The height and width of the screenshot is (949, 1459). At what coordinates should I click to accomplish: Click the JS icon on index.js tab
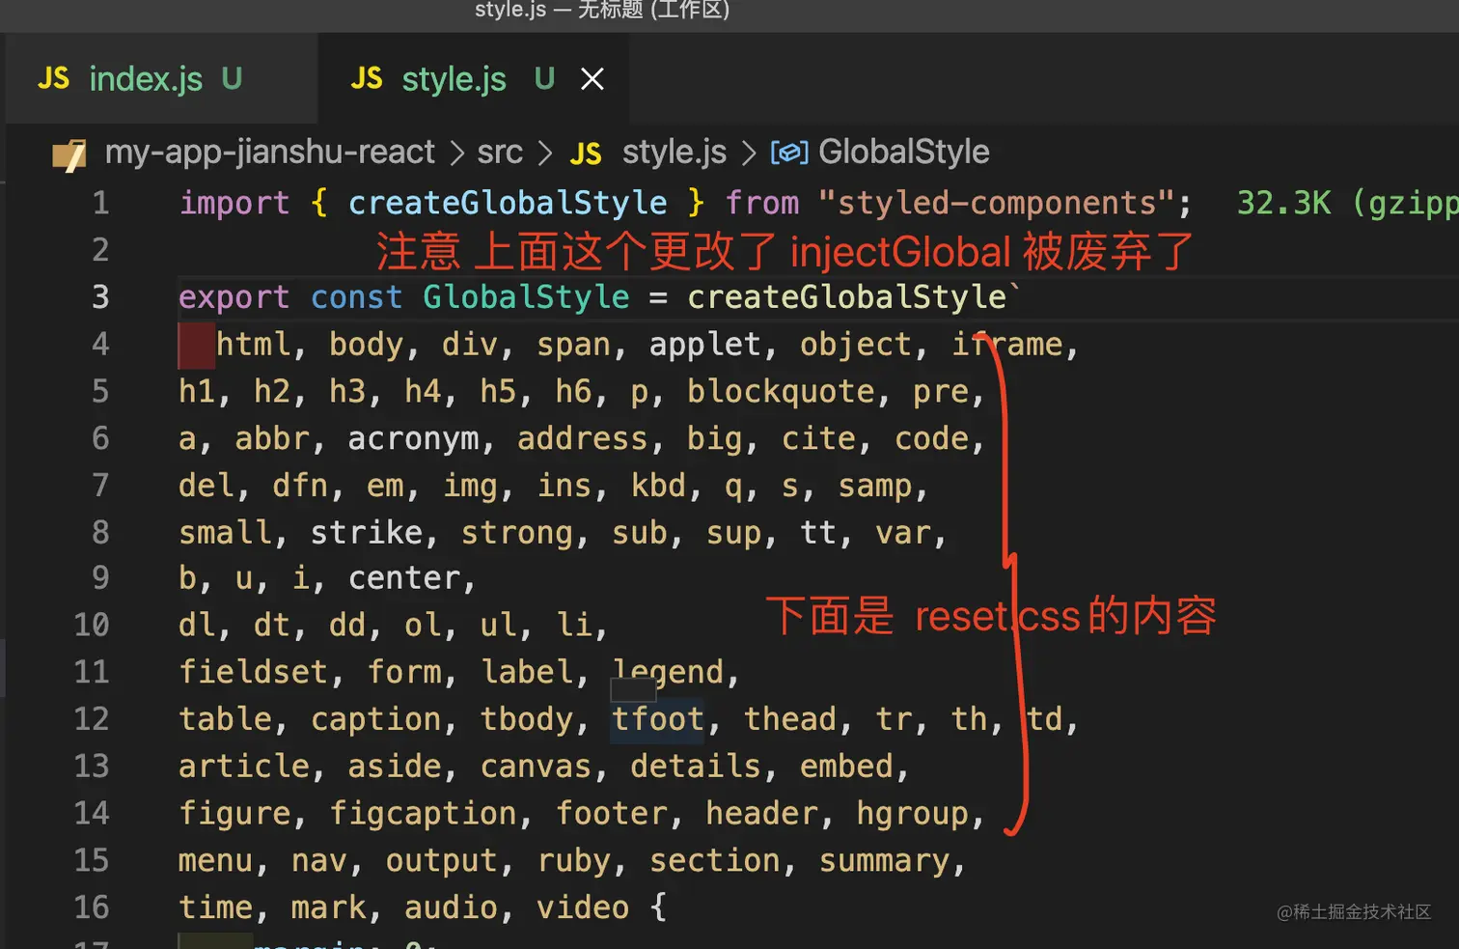54,79
